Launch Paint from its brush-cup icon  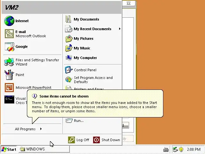coord(9,75)
